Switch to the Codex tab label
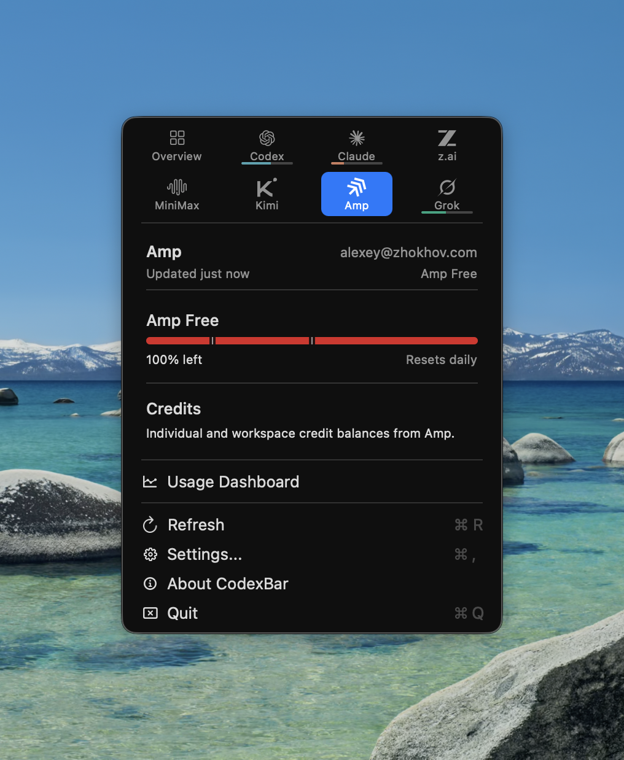 click(x=267, y=157)
